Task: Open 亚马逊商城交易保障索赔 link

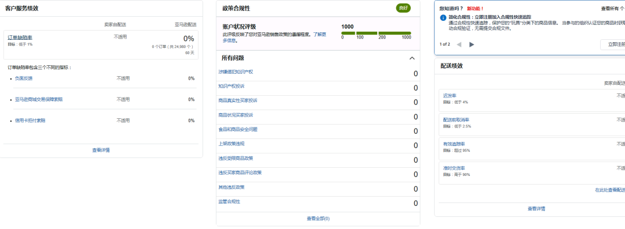Action: pos(39,99)
